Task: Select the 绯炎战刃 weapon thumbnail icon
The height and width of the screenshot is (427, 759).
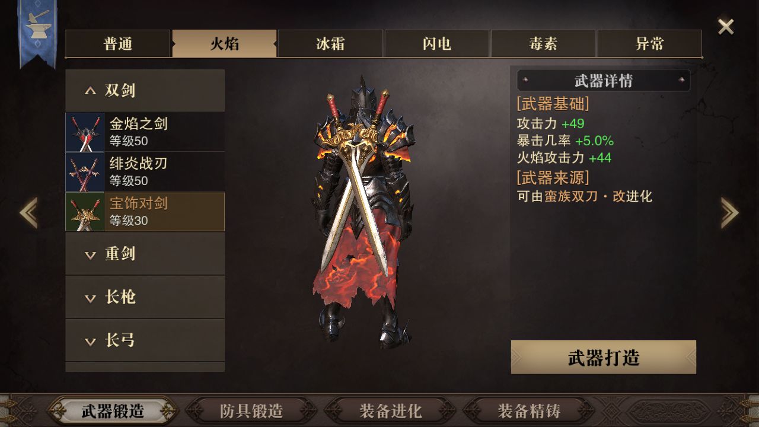Action: pos(85,172)
